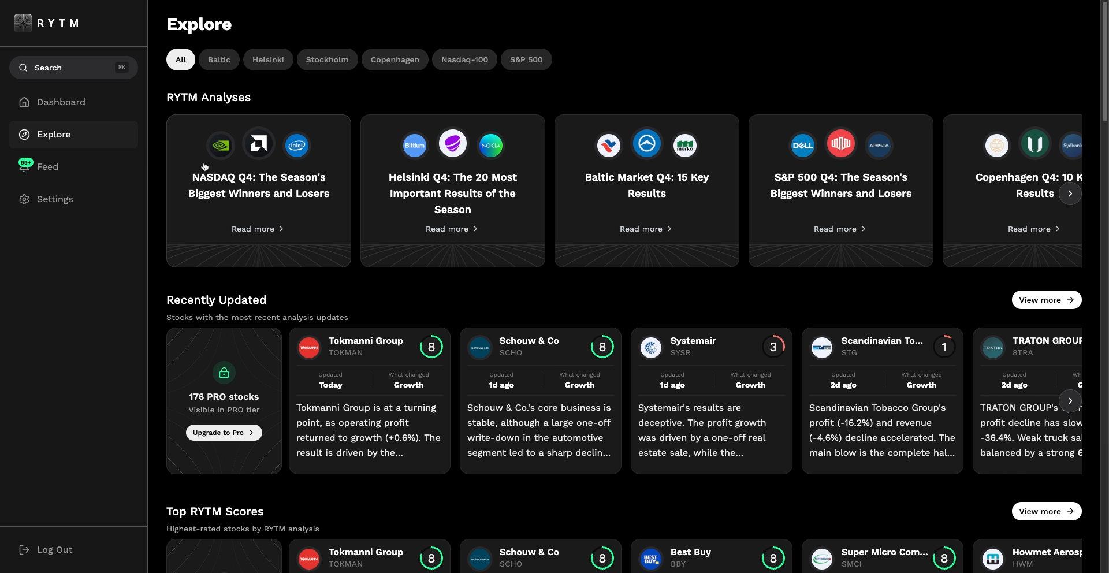The height and width of the screenshot is (573, 1109).
Task: Click Tokmanni Group's company logo
Action: [308, 347]
